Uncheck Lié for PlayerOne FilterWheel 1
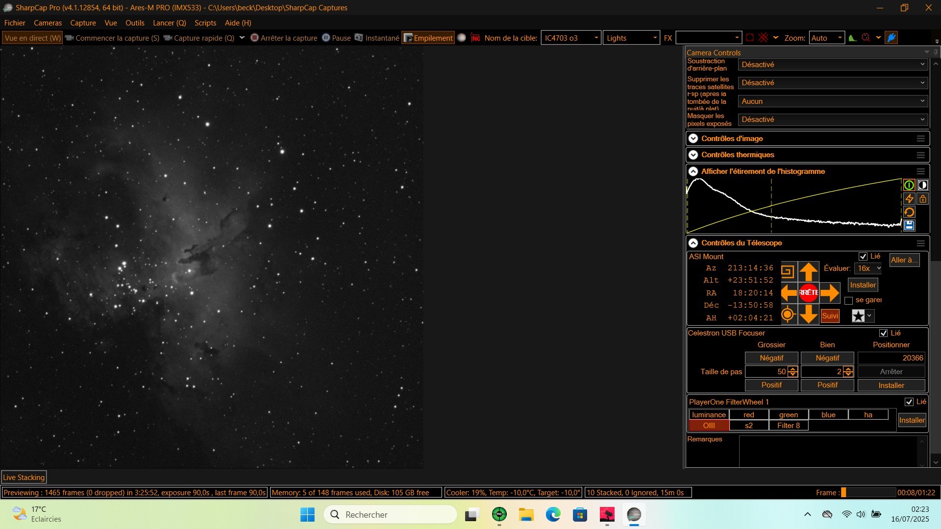Screen dimensions: 941x529 click(909, 402)
